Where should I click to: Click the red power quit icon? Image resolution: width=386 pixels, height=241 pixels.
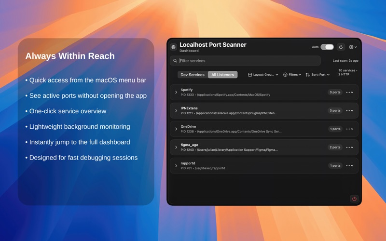click(354, 199)
